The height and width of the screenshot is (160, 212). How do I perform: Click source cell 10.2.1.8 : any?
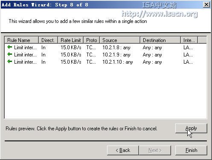116,48
